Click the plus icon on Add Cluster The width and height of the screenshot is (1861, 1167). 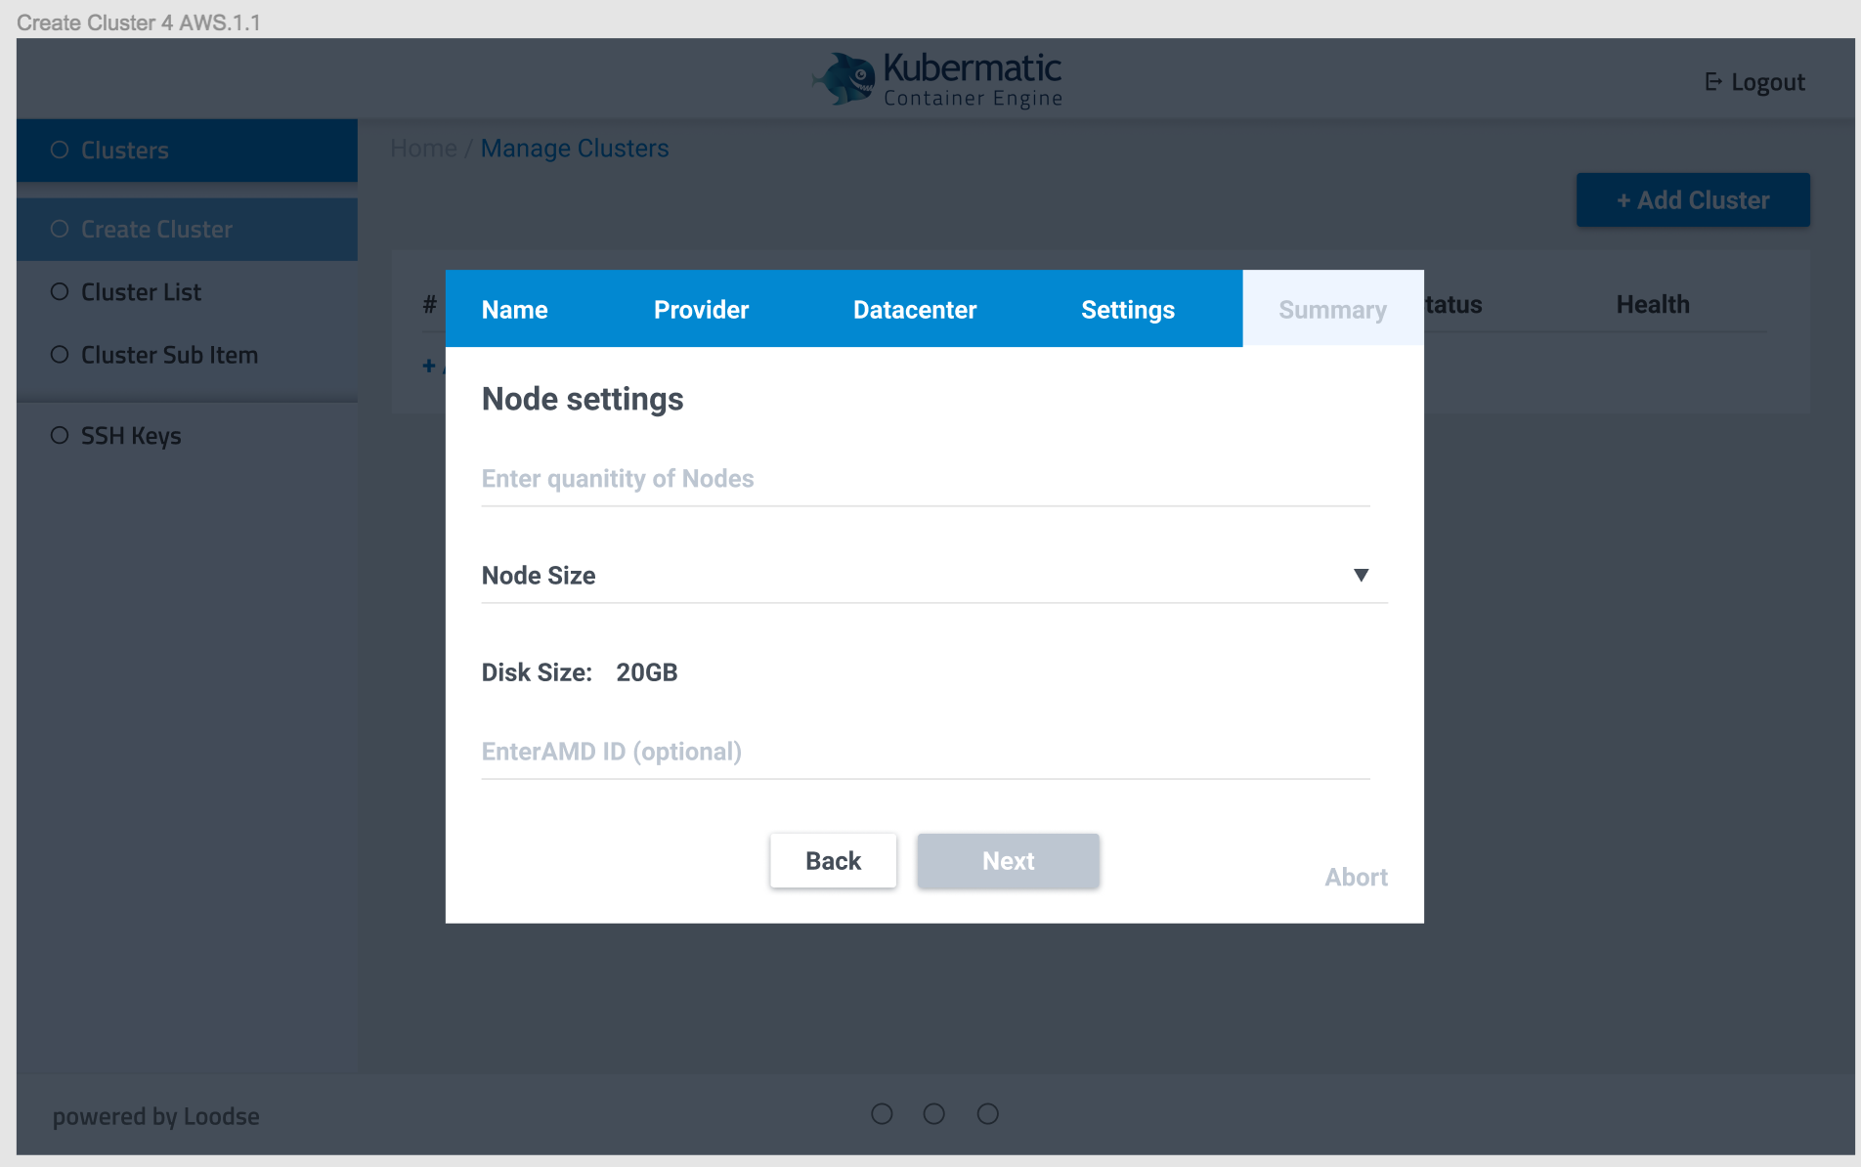click(1625, 199)
